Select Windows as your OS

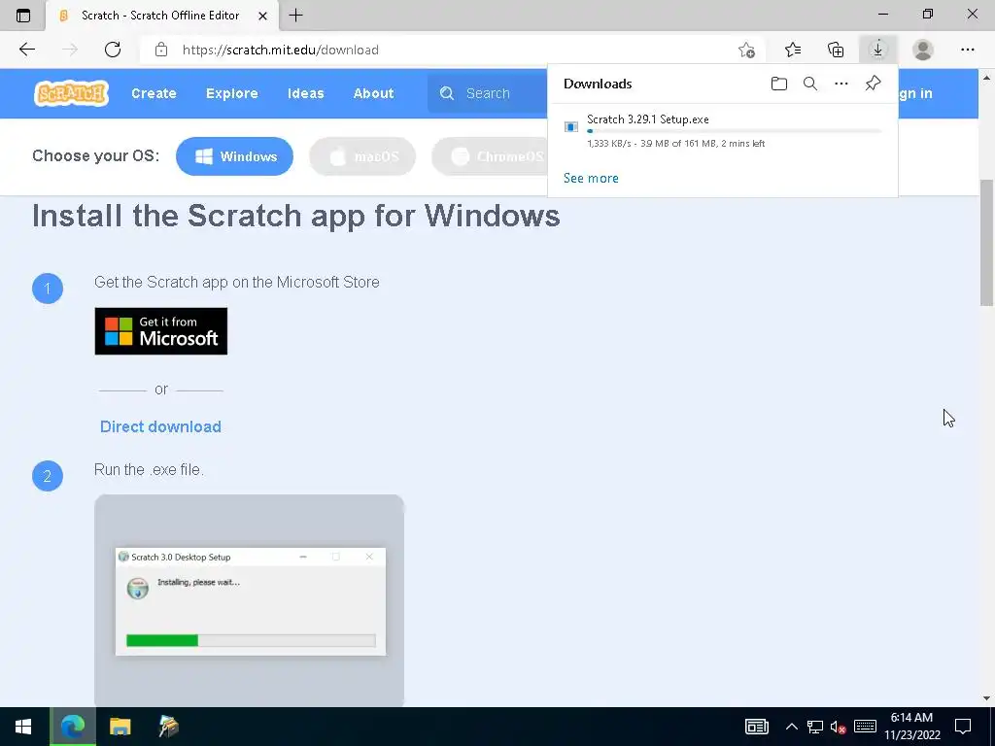click(234, 156)
